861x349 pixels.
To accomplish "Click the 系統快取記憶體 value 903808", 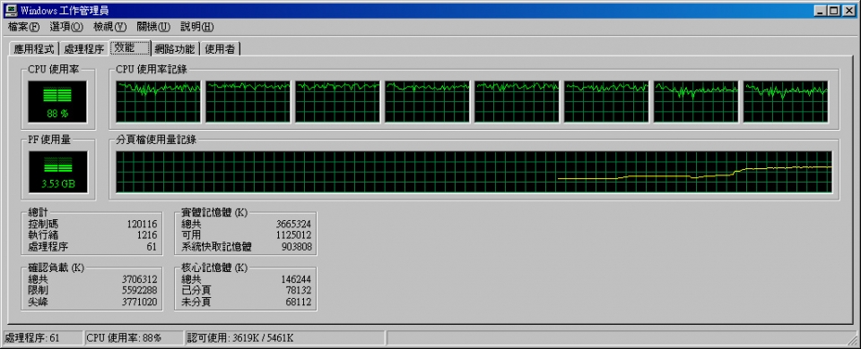I will 297,247.
